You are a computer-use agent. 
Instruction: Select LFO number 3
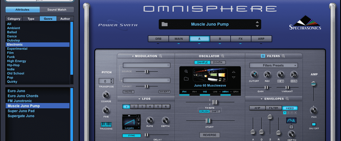(142, 107)
